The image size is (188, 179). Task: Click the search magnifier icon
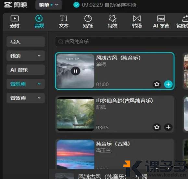[60, 42]
